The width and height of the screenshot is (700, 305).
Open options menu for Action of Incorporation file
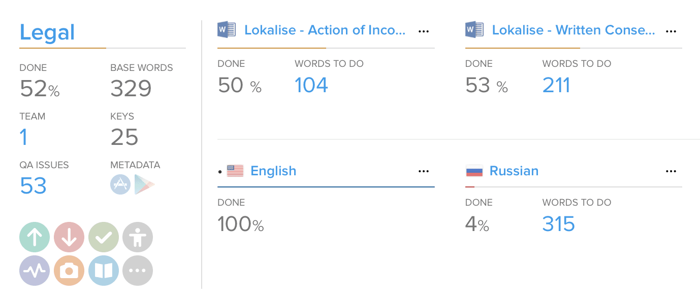pyautogui.click(x=424, y=31)
